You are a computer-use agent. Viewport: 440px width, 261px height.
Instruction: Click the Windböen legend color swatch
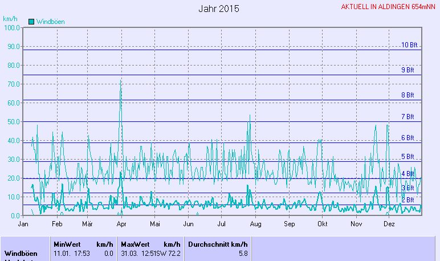(31, 22)
